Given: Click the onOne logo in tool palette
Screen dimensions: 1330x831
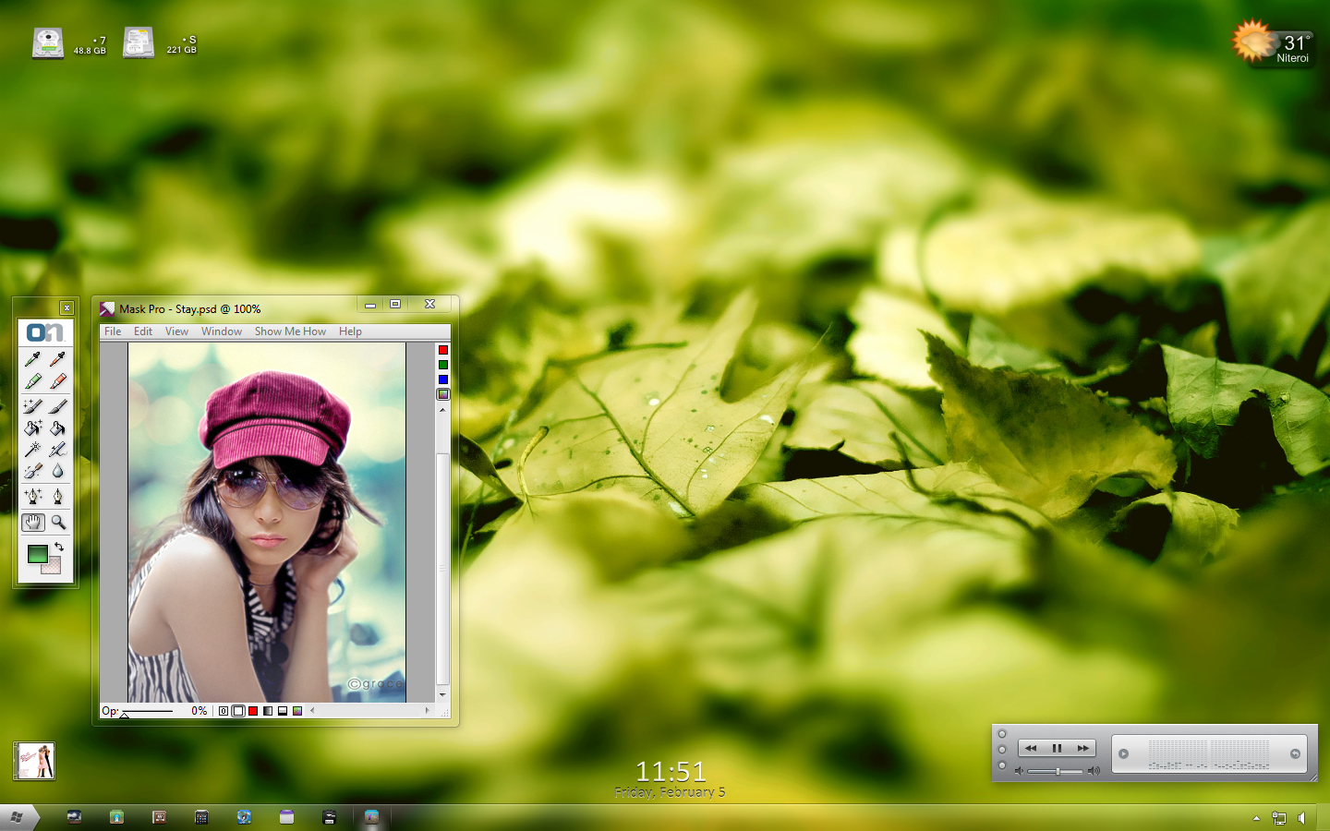Looking at the screenshot, I should point(44,332).
